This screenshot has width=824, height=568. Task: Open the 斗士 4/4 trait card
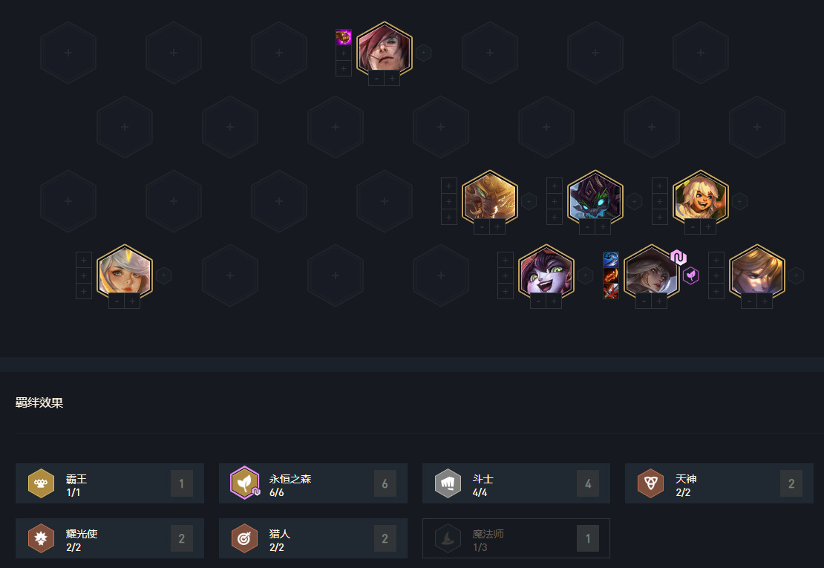click(516, 483)
